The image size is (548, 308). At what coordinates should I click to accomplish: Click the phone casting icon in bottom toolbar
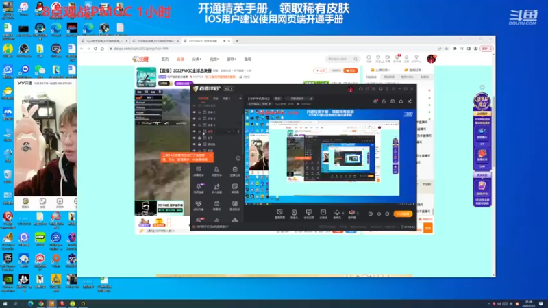point(309,212)
